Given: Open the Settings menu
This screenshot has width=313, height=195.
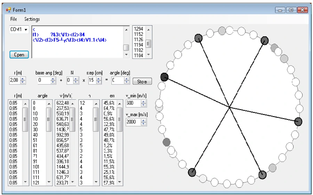Looking at the screenshot, I should coord(32,19).
